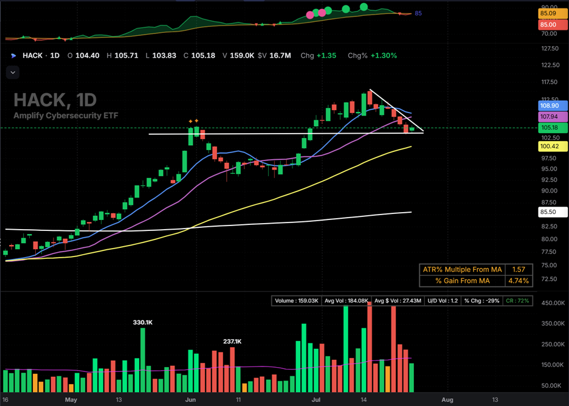Click the 85.09 orange indicator value label
This screenshot has width=569, height=406.
[x=553, y=13]
